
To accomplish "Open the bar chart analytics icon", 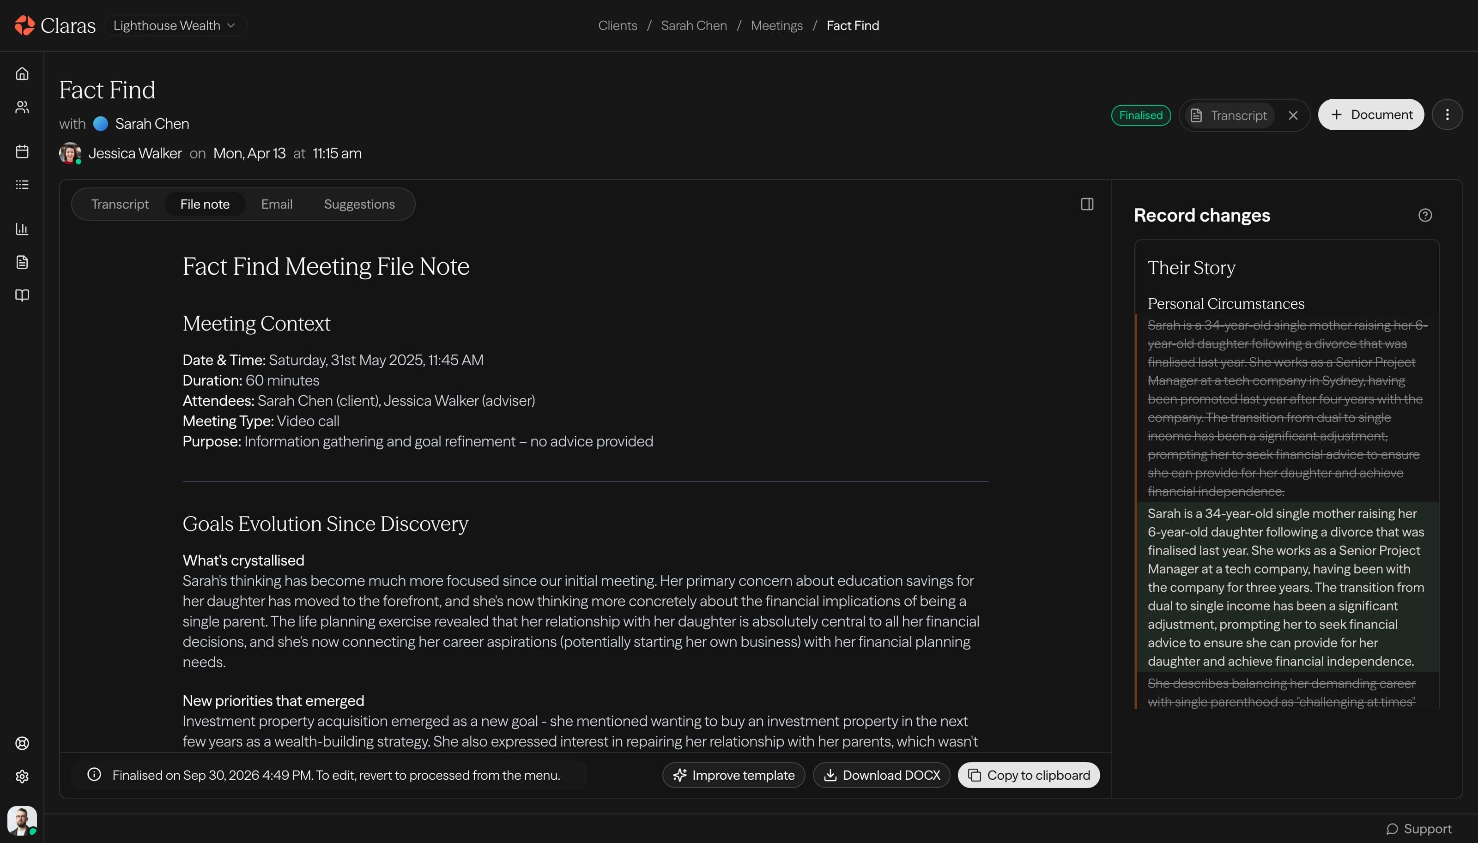I will (22, 229).
